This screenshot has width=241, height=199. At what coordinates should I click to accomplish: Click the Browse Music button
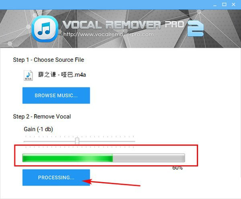point(56,95)
